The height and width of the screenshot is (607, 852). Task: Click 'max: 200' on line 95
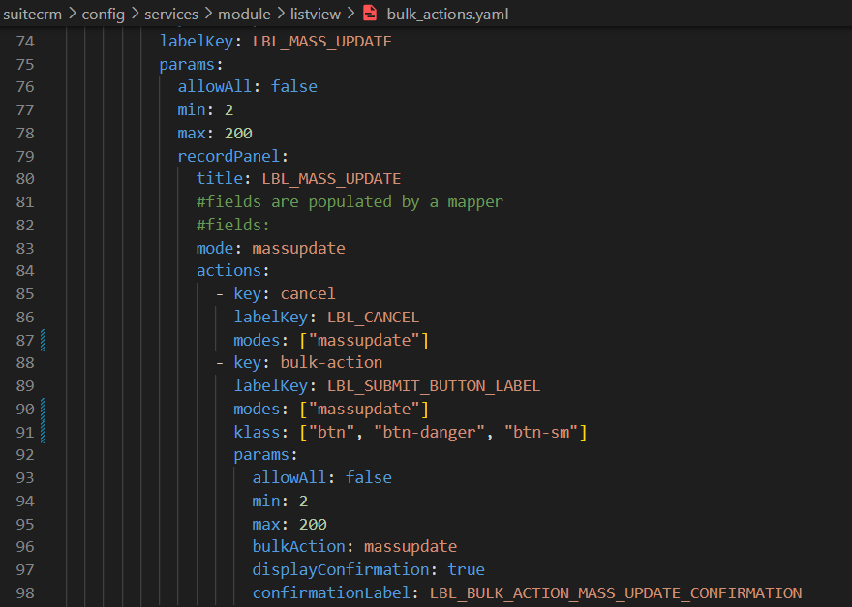289,525
